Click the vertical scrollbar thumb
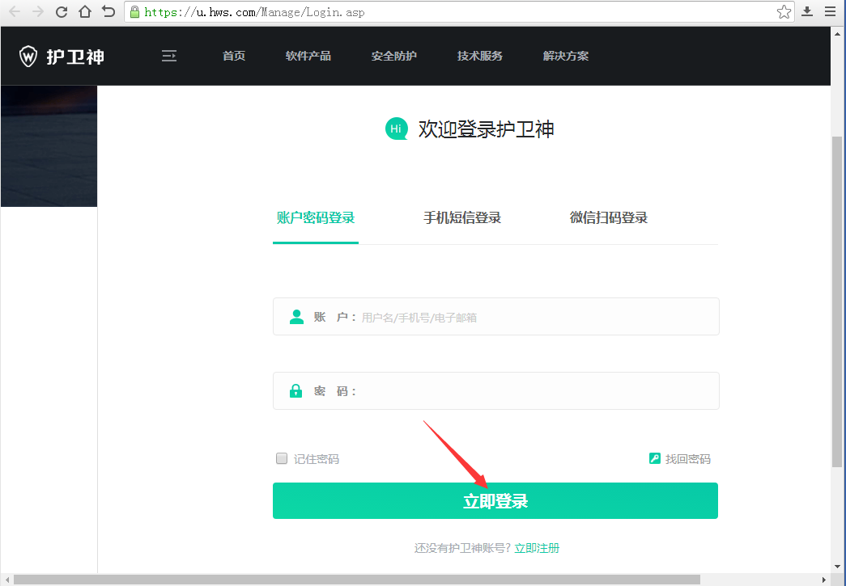 tap(837, 301)
